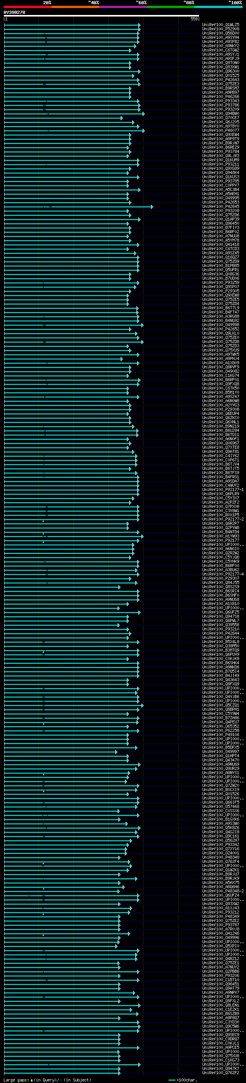Image resolution: width=246 pixels, height=1083 pixels.
Task: Click the green ~80% identity legend segment
Action: [x=171, y=7]
